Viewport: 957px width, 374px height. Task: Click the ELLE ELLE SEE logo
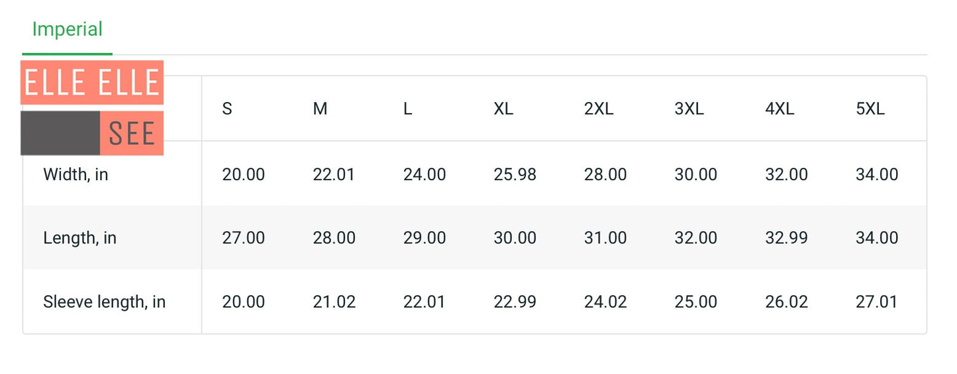(x=92, y=108)
